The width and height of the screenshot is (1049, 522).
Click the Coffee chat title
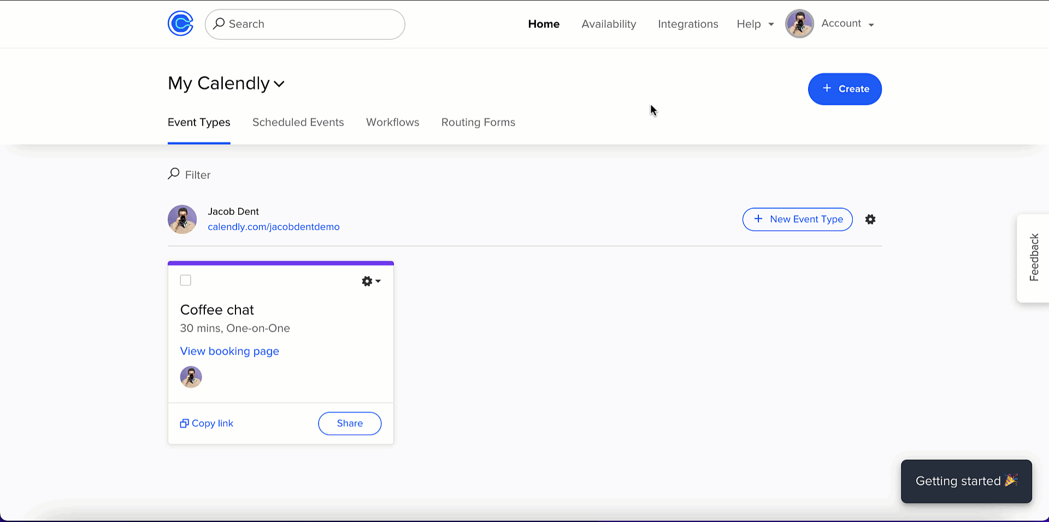[x=217, y=310]
